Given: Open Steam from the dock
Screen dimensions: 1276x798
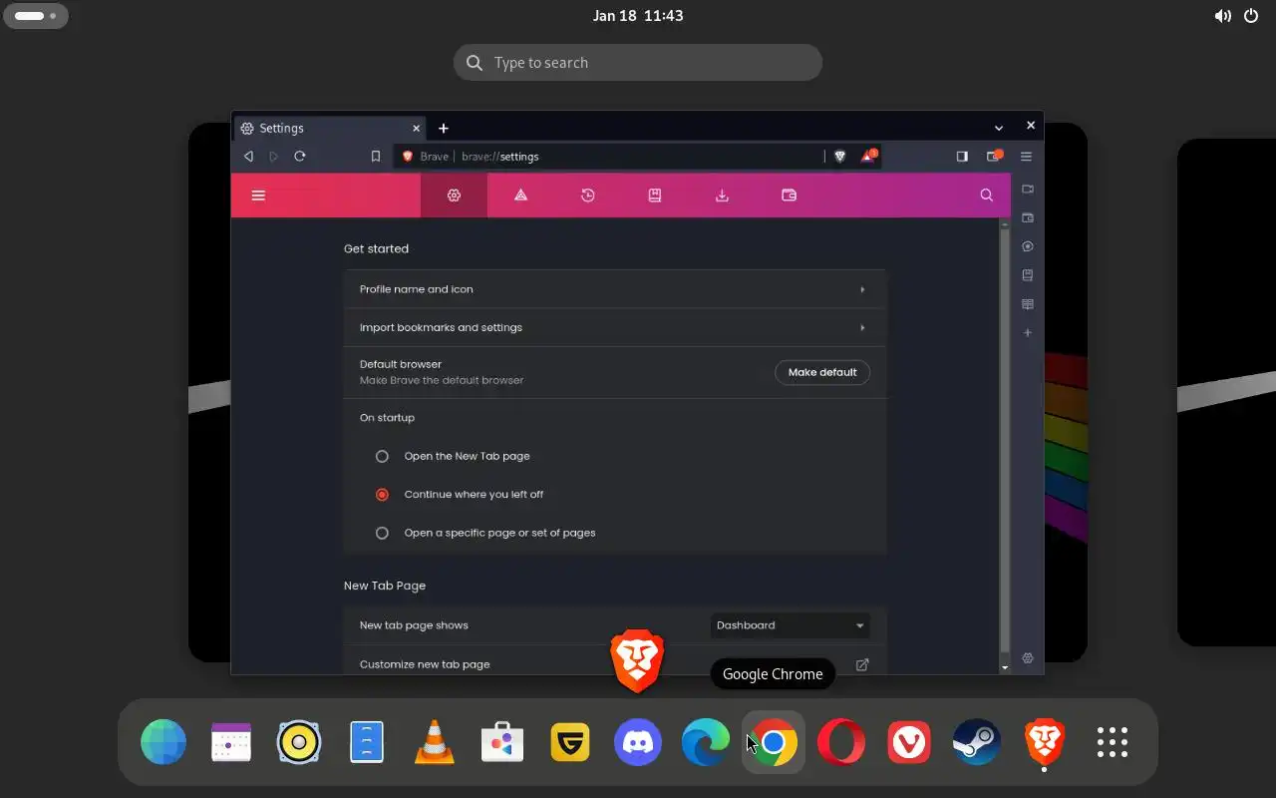Looking at the screenshot, I should [x=977, y=742].
